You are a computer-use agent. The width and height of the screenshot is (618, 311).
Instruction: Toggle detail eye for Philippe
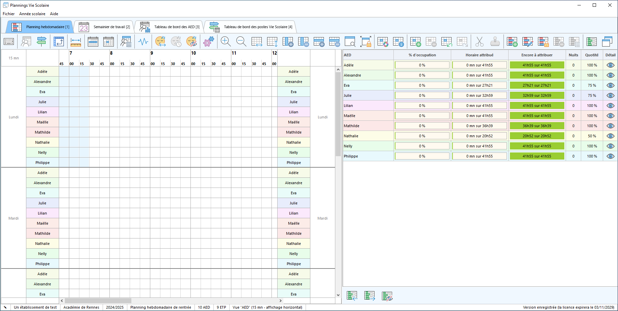610,156
